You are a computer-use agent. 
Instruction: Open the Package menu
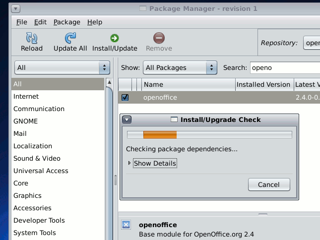tap(67, 22)
